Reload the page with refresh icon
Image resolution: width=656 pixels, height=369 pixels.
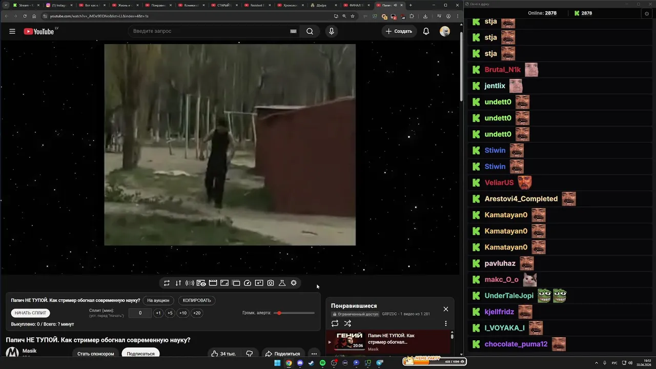click(25, 16)
